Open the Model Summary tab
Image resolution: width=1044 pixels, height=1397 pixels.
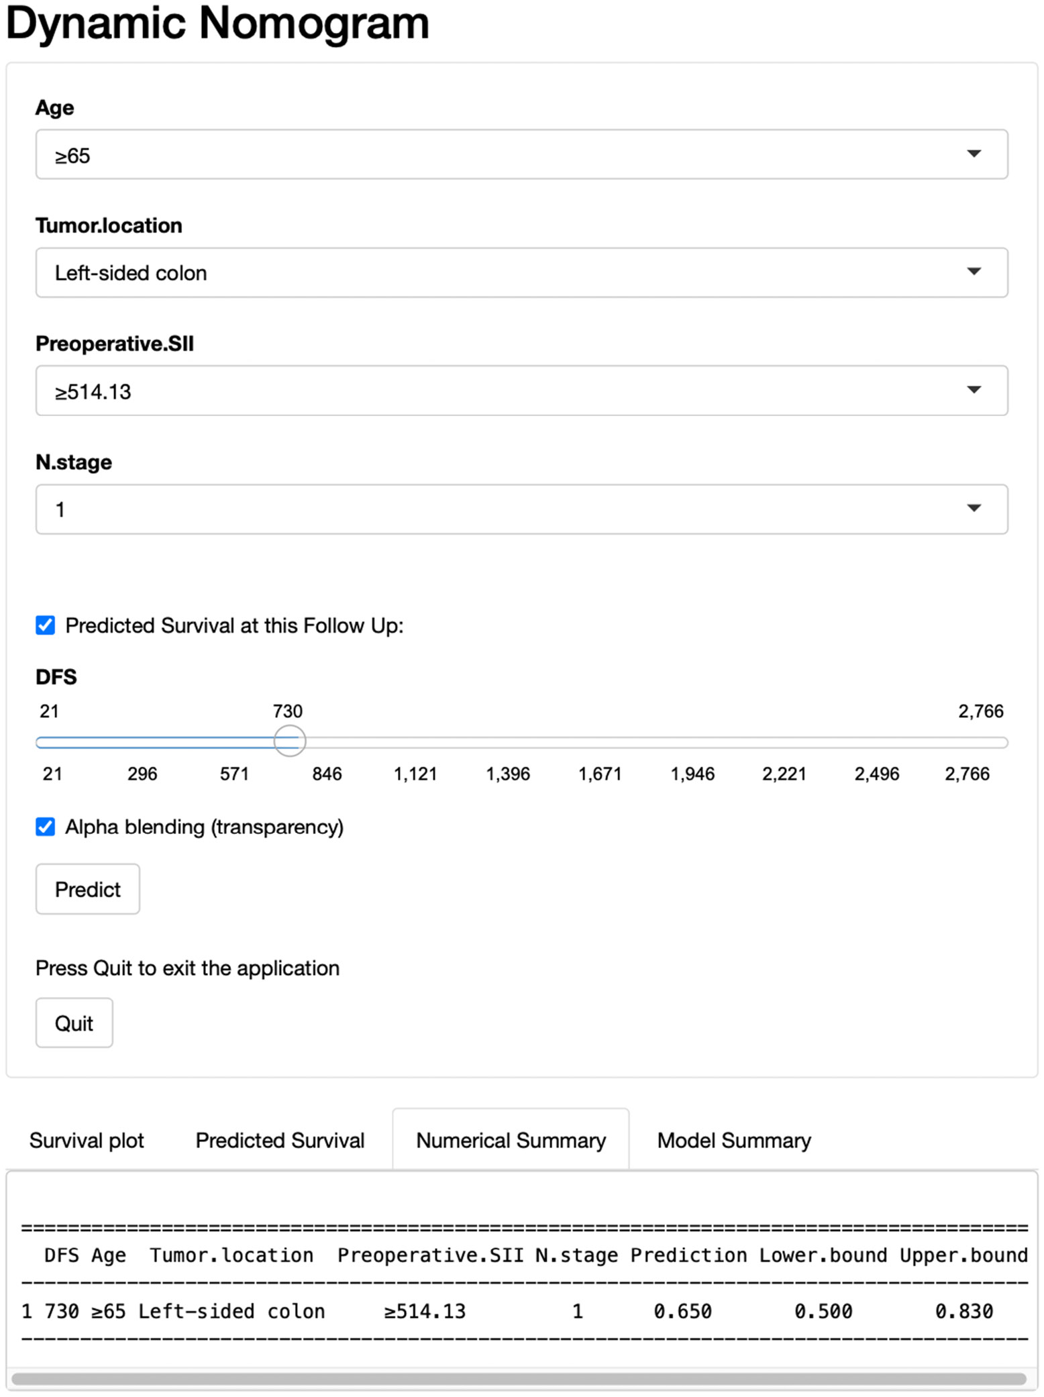(734, 1140)
